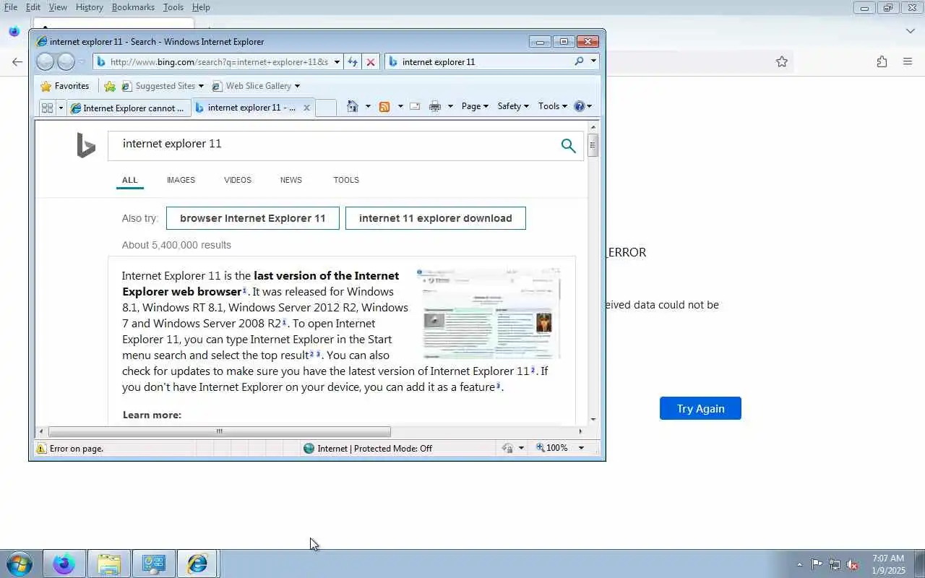Open Favorites star button in IE
The image size is (925, 578).
65,86
